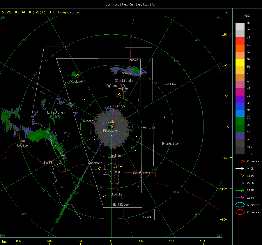
Task: Click the dBZ legend heading
Action: [x=247, y=15]
